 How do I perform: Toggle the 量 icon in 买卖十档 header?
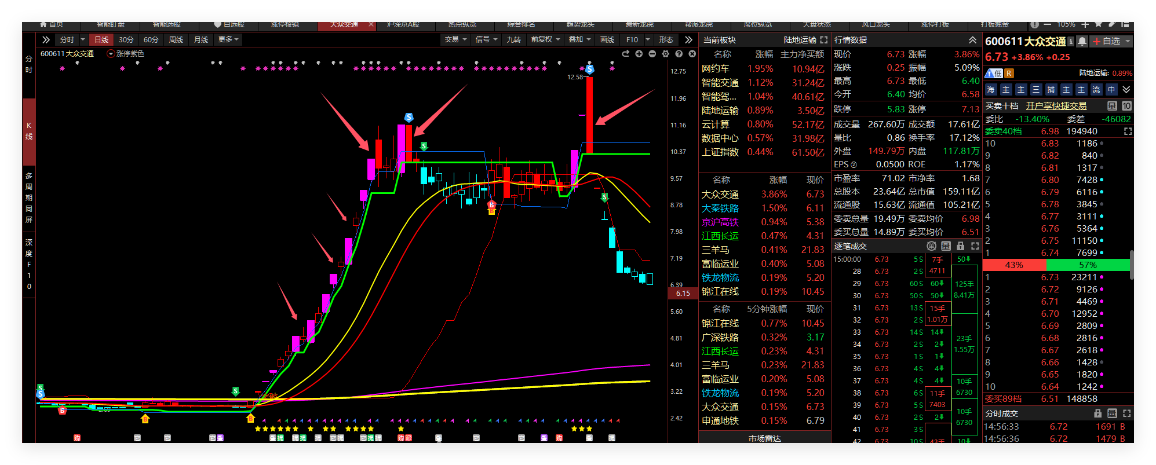coord(1112,106)
